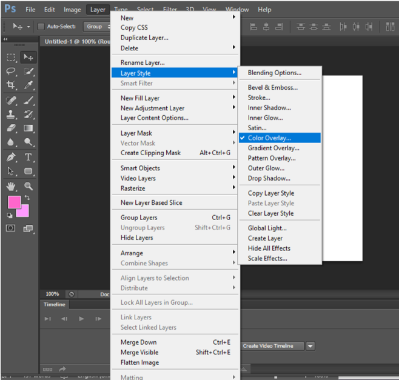Expand the Smart Objects submenu
399x380 pixels.
pyautogui.click(x=175, y=168)
